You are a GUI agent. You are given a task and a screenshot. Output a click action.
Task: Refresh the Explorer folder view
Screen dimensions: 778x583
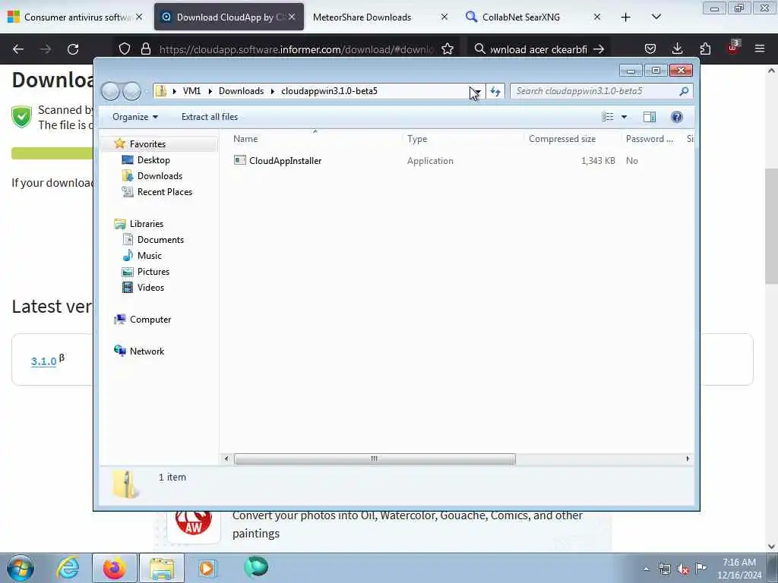(x=495, y=91)
